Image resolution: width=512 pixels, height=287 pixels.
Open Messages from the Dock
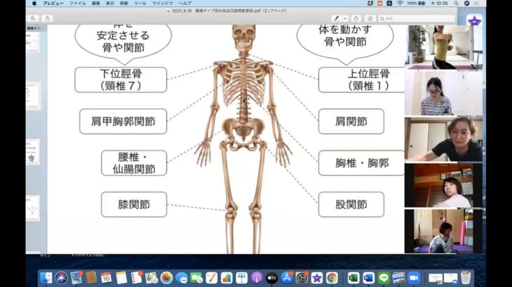point(182,278)
